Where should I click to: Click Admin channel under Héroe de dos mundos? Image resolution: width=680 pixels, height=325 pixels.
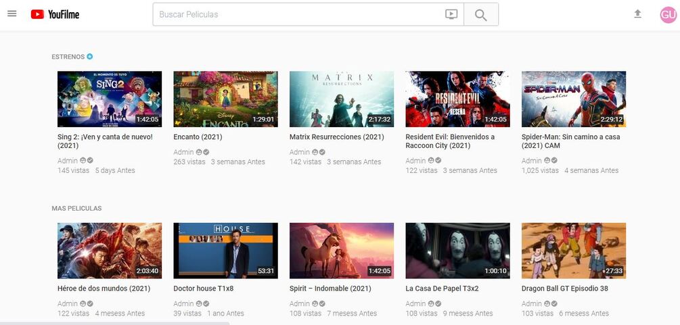pos(68,304)
